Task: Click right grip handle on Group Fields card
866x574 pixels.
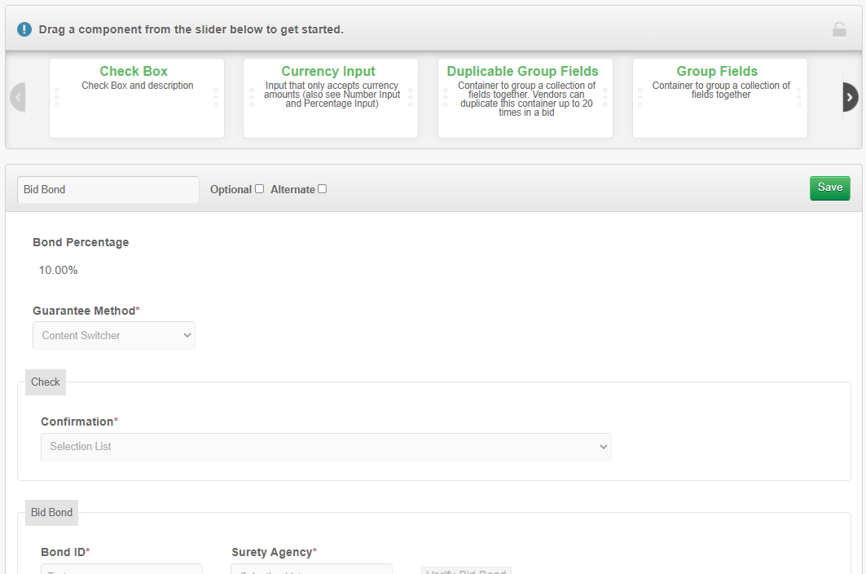Action: point(800,97)
